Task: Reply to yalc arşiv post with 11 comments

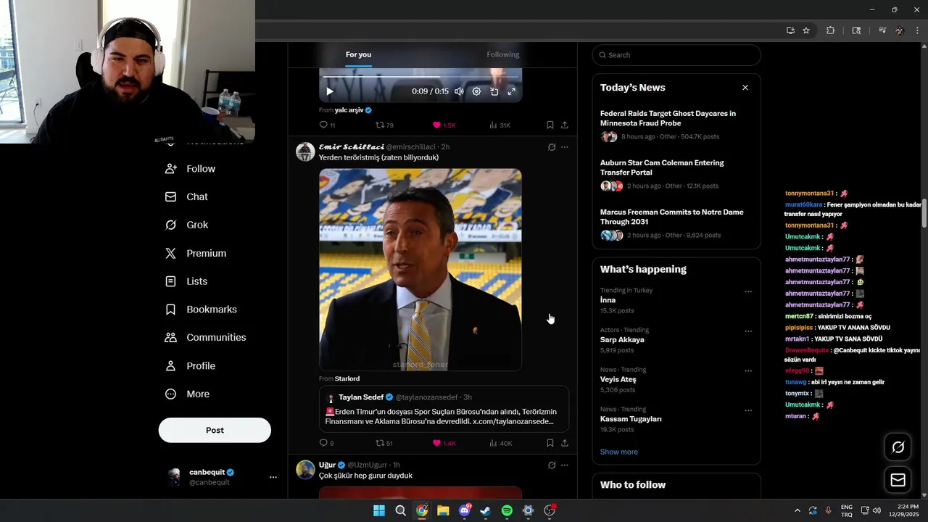Action: pyautogui.click(x=328, y=125)
